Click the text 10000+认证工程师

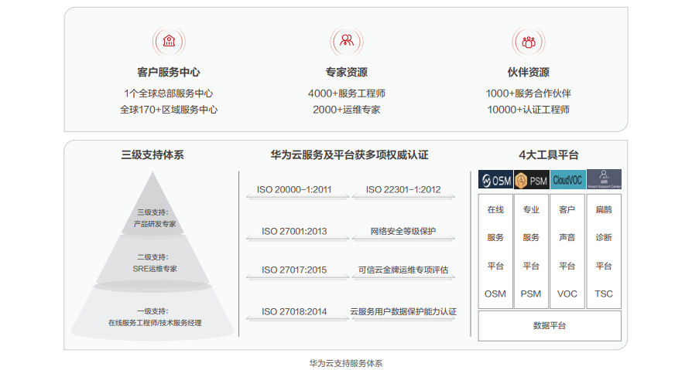528,110
